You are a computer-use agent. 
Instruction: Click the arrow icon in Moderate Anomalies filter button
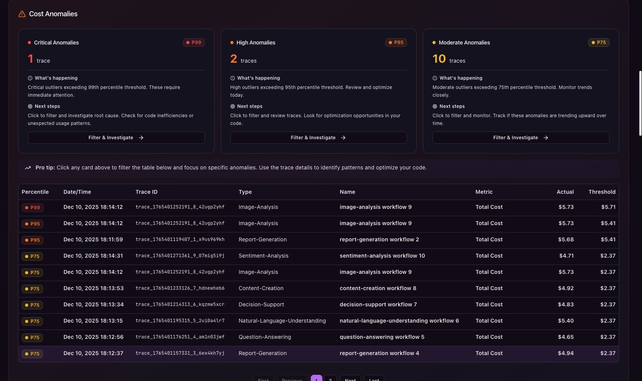click(x=546, y=138)
